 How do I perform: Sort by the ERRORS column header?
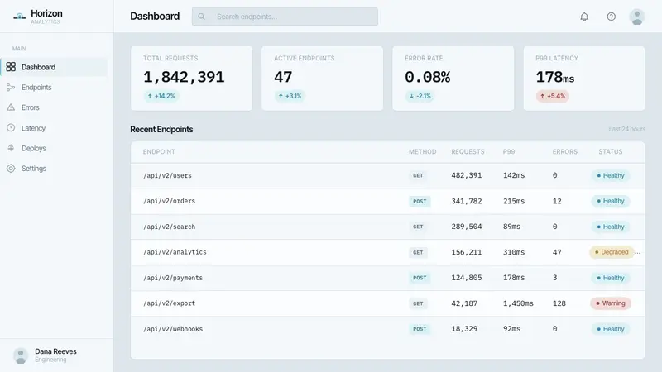click(565, 151)
